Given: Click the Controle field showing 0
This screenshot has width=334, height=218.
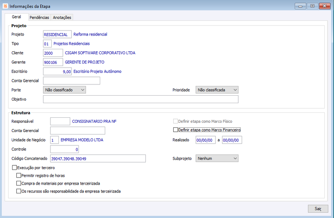Looking at the screenshot, I should 65,149.
